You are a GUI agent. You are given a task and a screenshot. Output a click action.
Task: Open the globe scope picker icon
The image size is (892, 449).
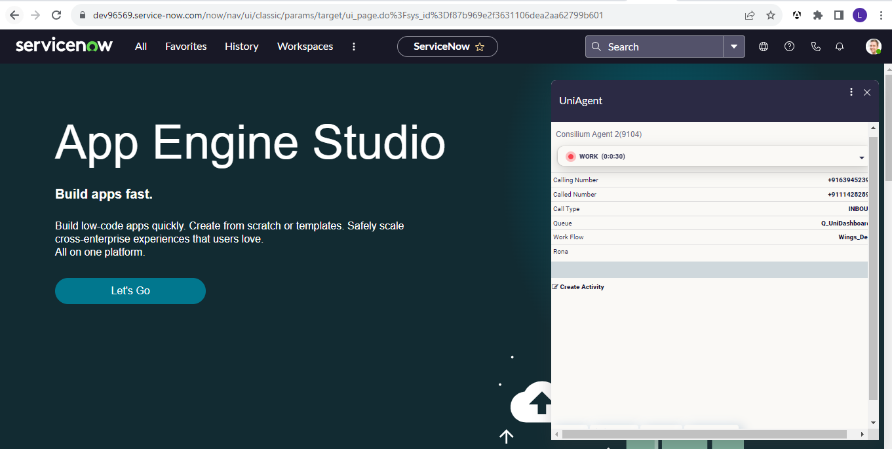point(764,47)
